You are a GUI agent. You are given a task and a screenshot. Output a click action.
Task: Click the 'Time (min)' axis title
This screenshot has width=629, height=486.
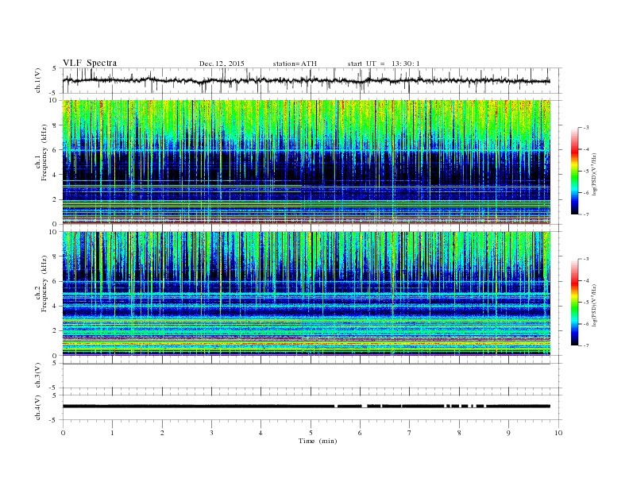(x=318, y=441)
